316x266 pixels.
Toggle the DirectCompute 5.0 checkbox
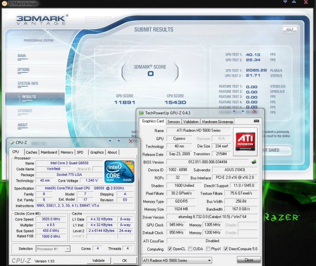pyautogui.click(x=226, y=249)
